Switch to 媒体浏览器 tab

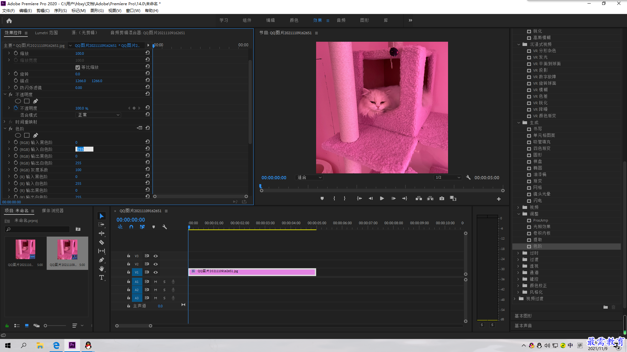(x=53, y=211)
